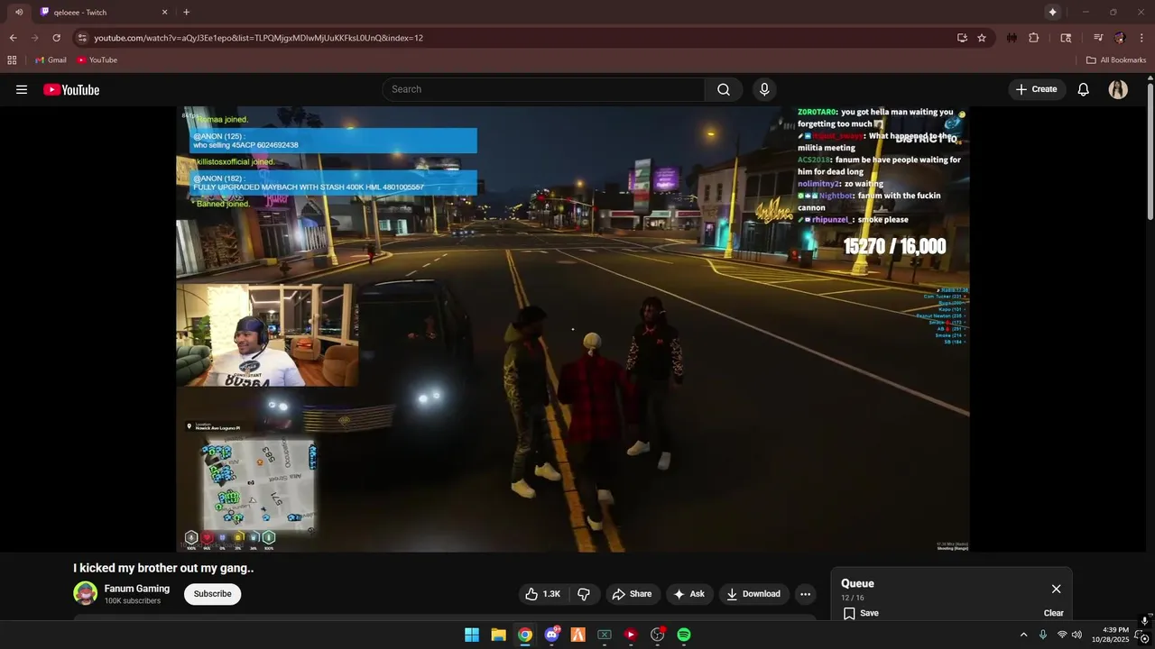The image size is (1155, 649).
Task: Click the video player area
Action: point(573,329)
